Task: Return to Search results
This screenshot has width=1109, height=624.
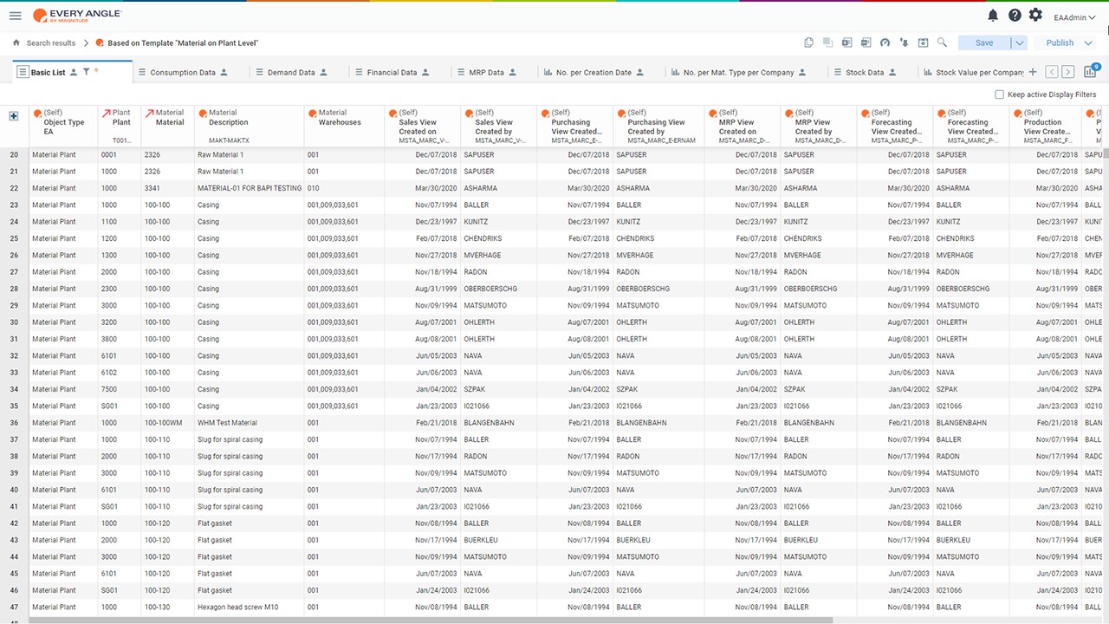Action: coord(51,43)
